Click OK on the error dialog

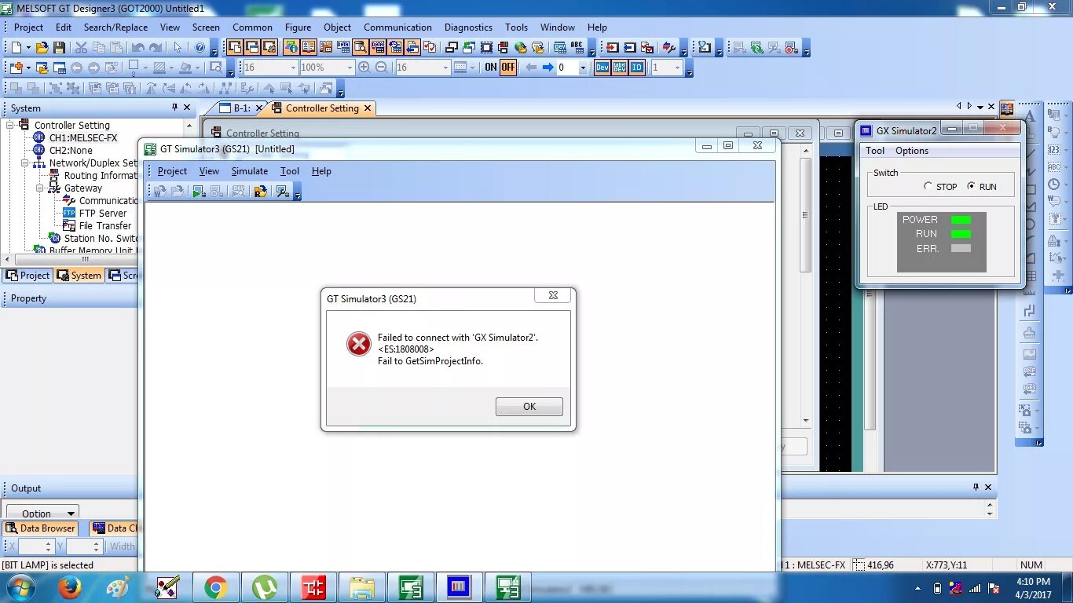click(x=529, y=407)
